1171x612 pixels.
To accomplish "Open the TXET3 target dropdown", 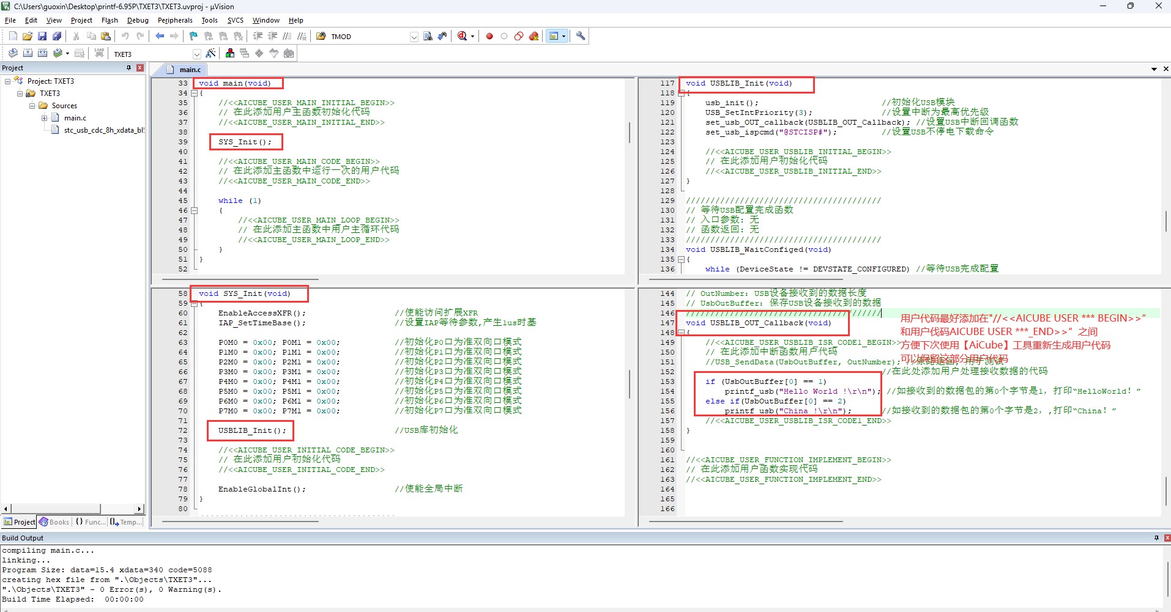I will point(196,54).
